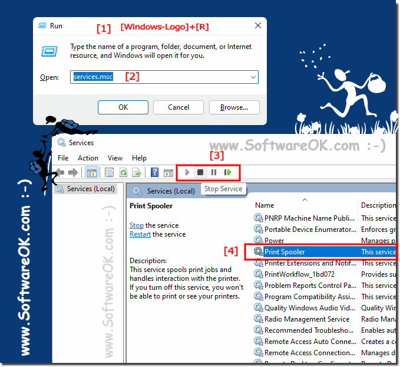400x367 pixels.
Task: Click OK in the Run dialog
Action: tap(123, 107)
